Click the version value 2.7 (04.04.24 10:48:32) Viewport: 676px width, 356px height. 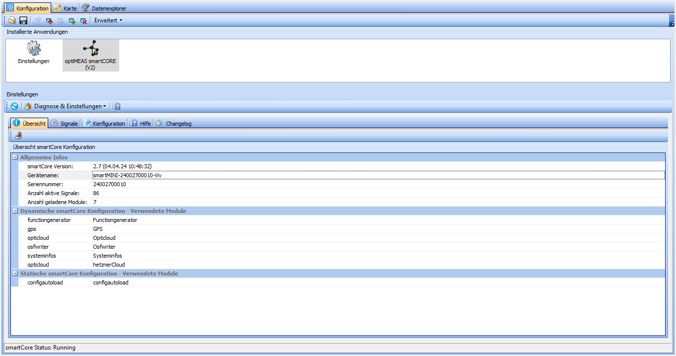[123, 166]
